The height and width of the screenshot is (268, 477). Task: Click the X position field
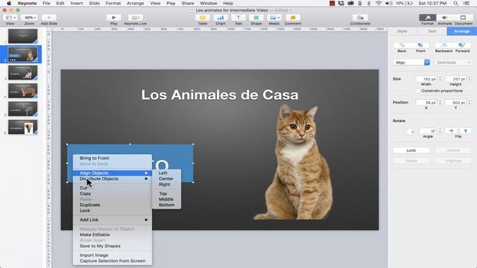click(x=426, y=103)
